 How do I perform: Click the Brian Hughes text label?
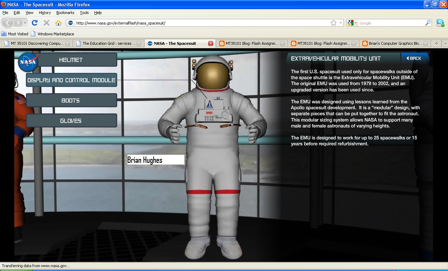click(x=156, y=160)
